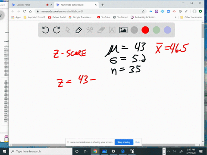Screen dimensions: 207x155
Task: Choose the gray color swatch
Action: tap(134, 30)
